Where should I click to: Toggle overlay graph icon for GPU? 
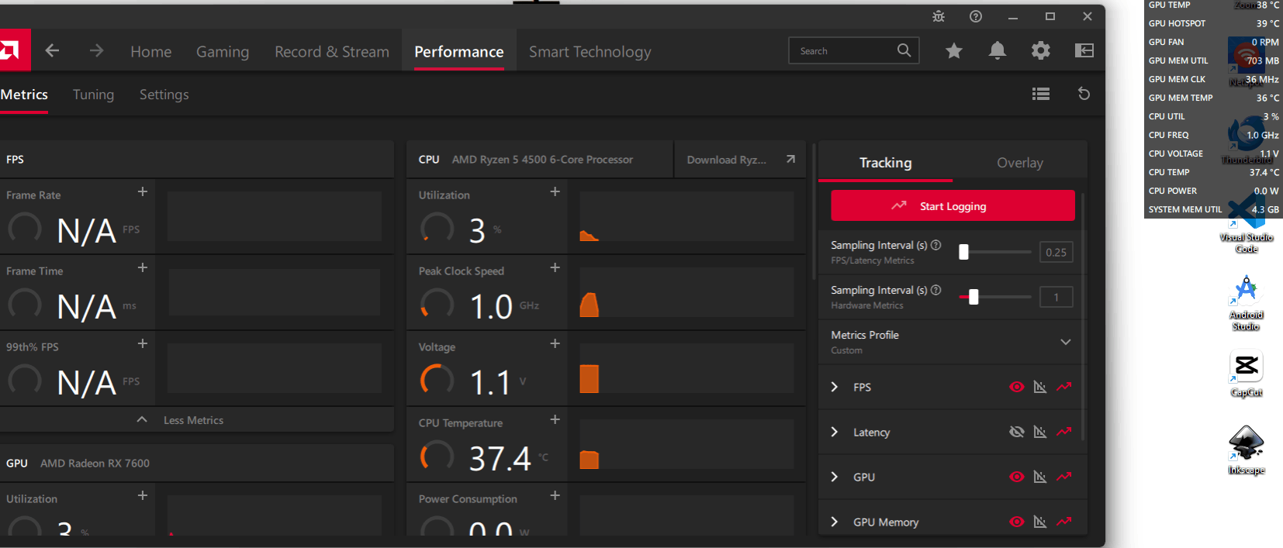1040,477
